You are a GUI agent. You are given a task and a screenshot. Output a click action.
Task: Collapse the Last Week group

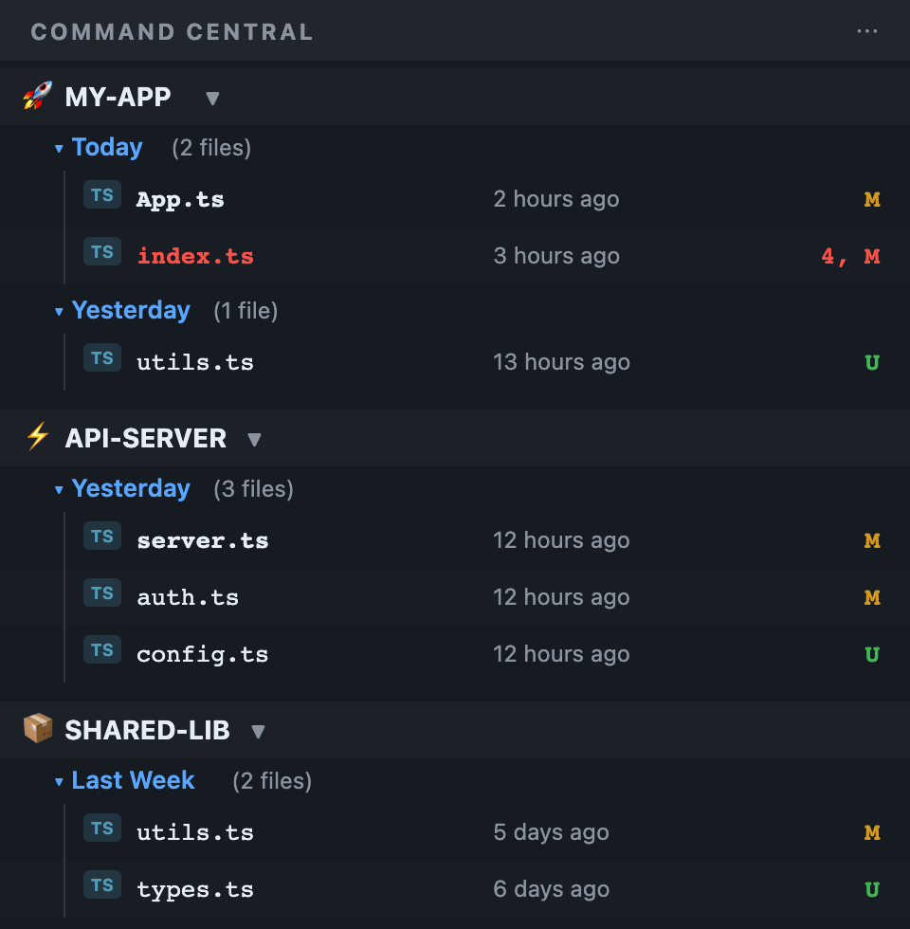coord(59,782)
